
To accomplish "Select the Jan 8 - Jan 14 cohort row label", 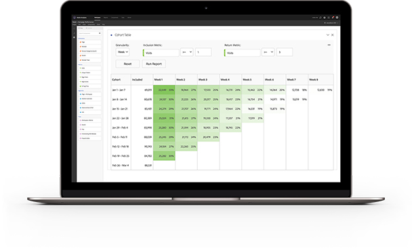I will [119, 99].
